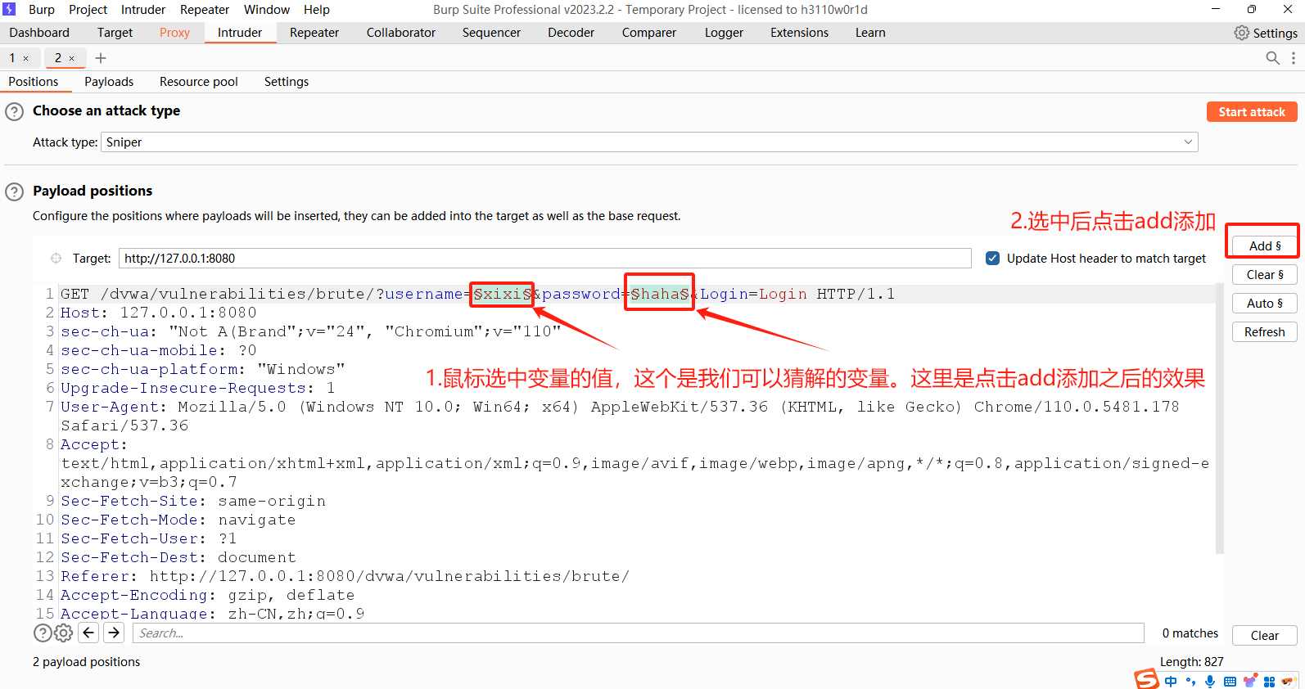The width and height of the screenshot is (1305, 689).
Task: Open the Help menu
Action: pos(317,10)
